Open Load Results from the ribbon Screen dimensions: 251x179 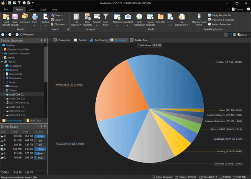(6, 20)
